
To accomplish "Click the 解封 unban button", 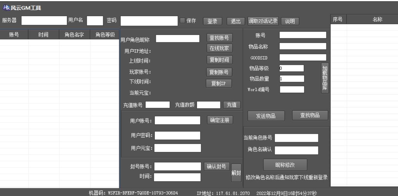I will point(236,173).
